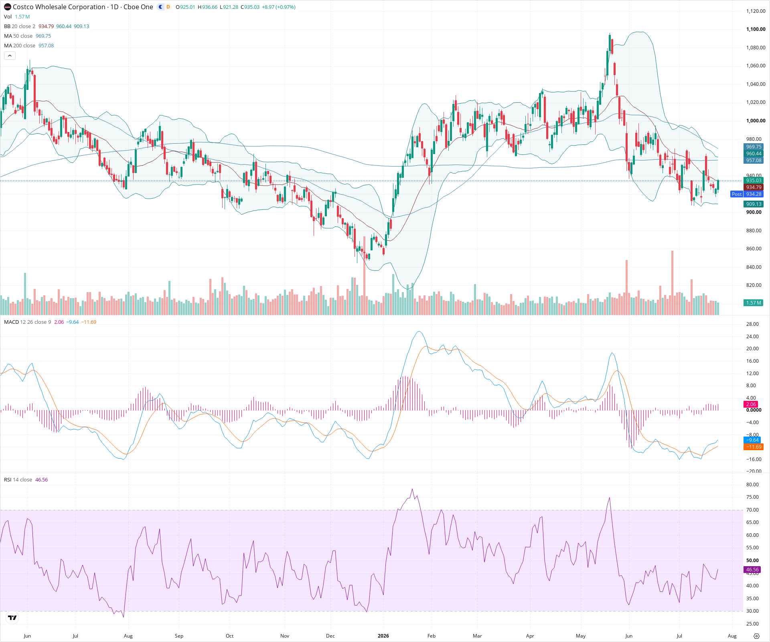
Task: Click the 1D interval in chart title
Action: (114, 7)
